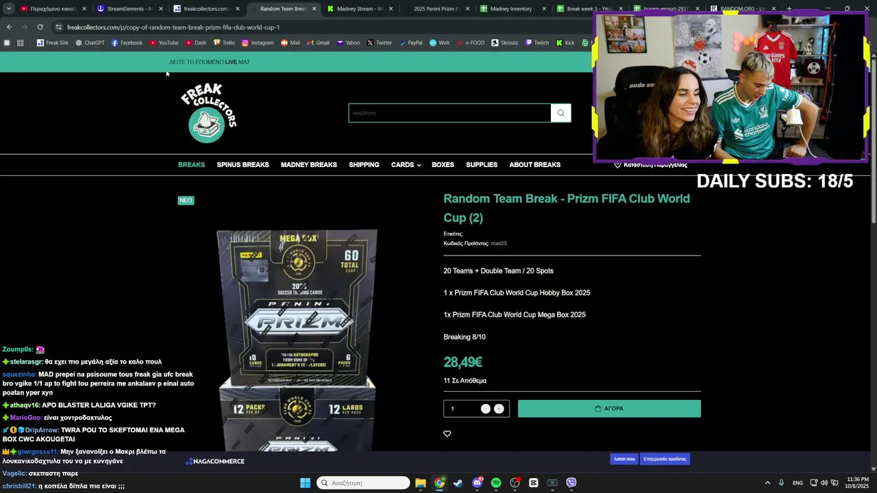This screenshot has width=877, height=493.
Task: Open Trello bookmark
Action: [x=224, y=42]
